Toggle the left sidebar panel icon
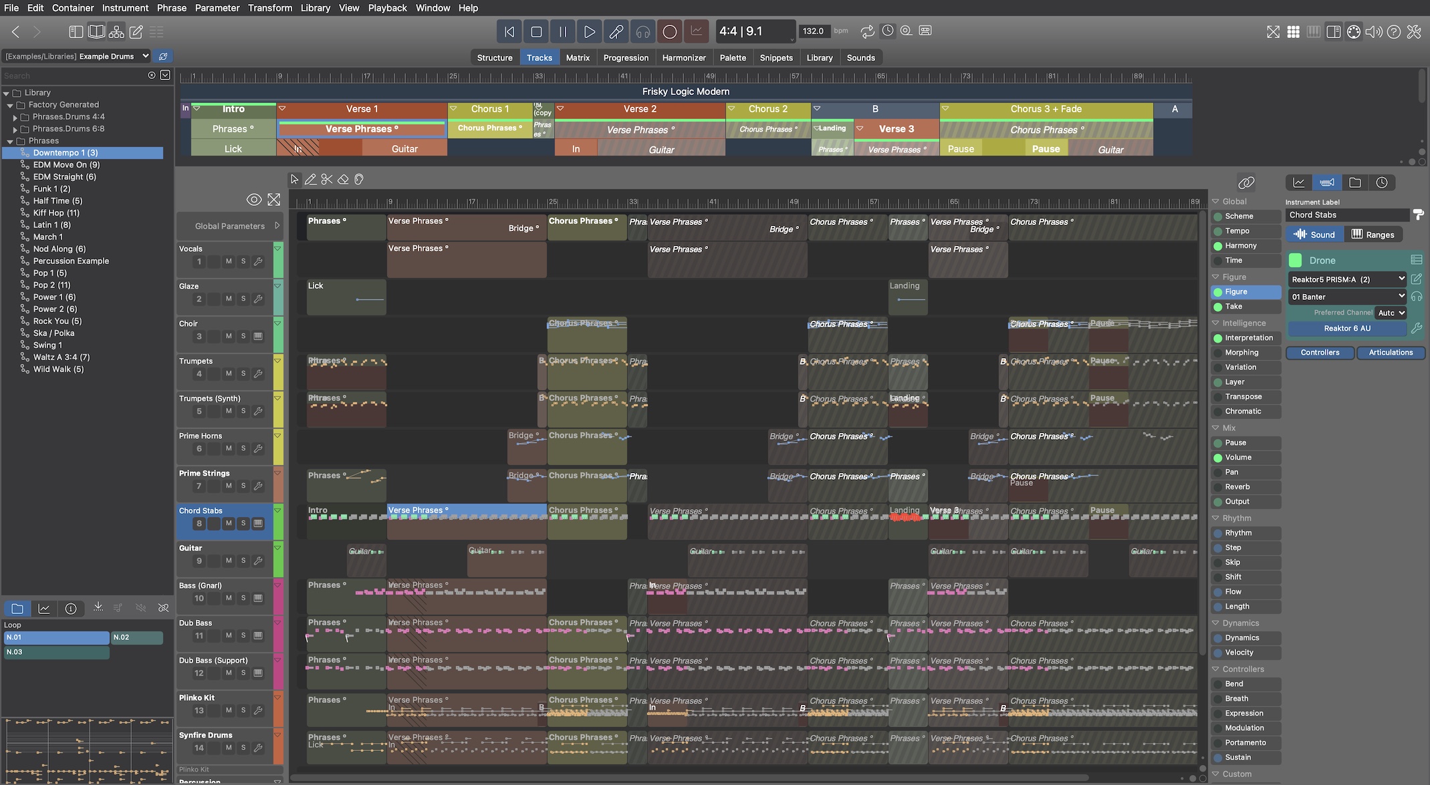This screenshot has width=1430, height=785. click(76, 31)
